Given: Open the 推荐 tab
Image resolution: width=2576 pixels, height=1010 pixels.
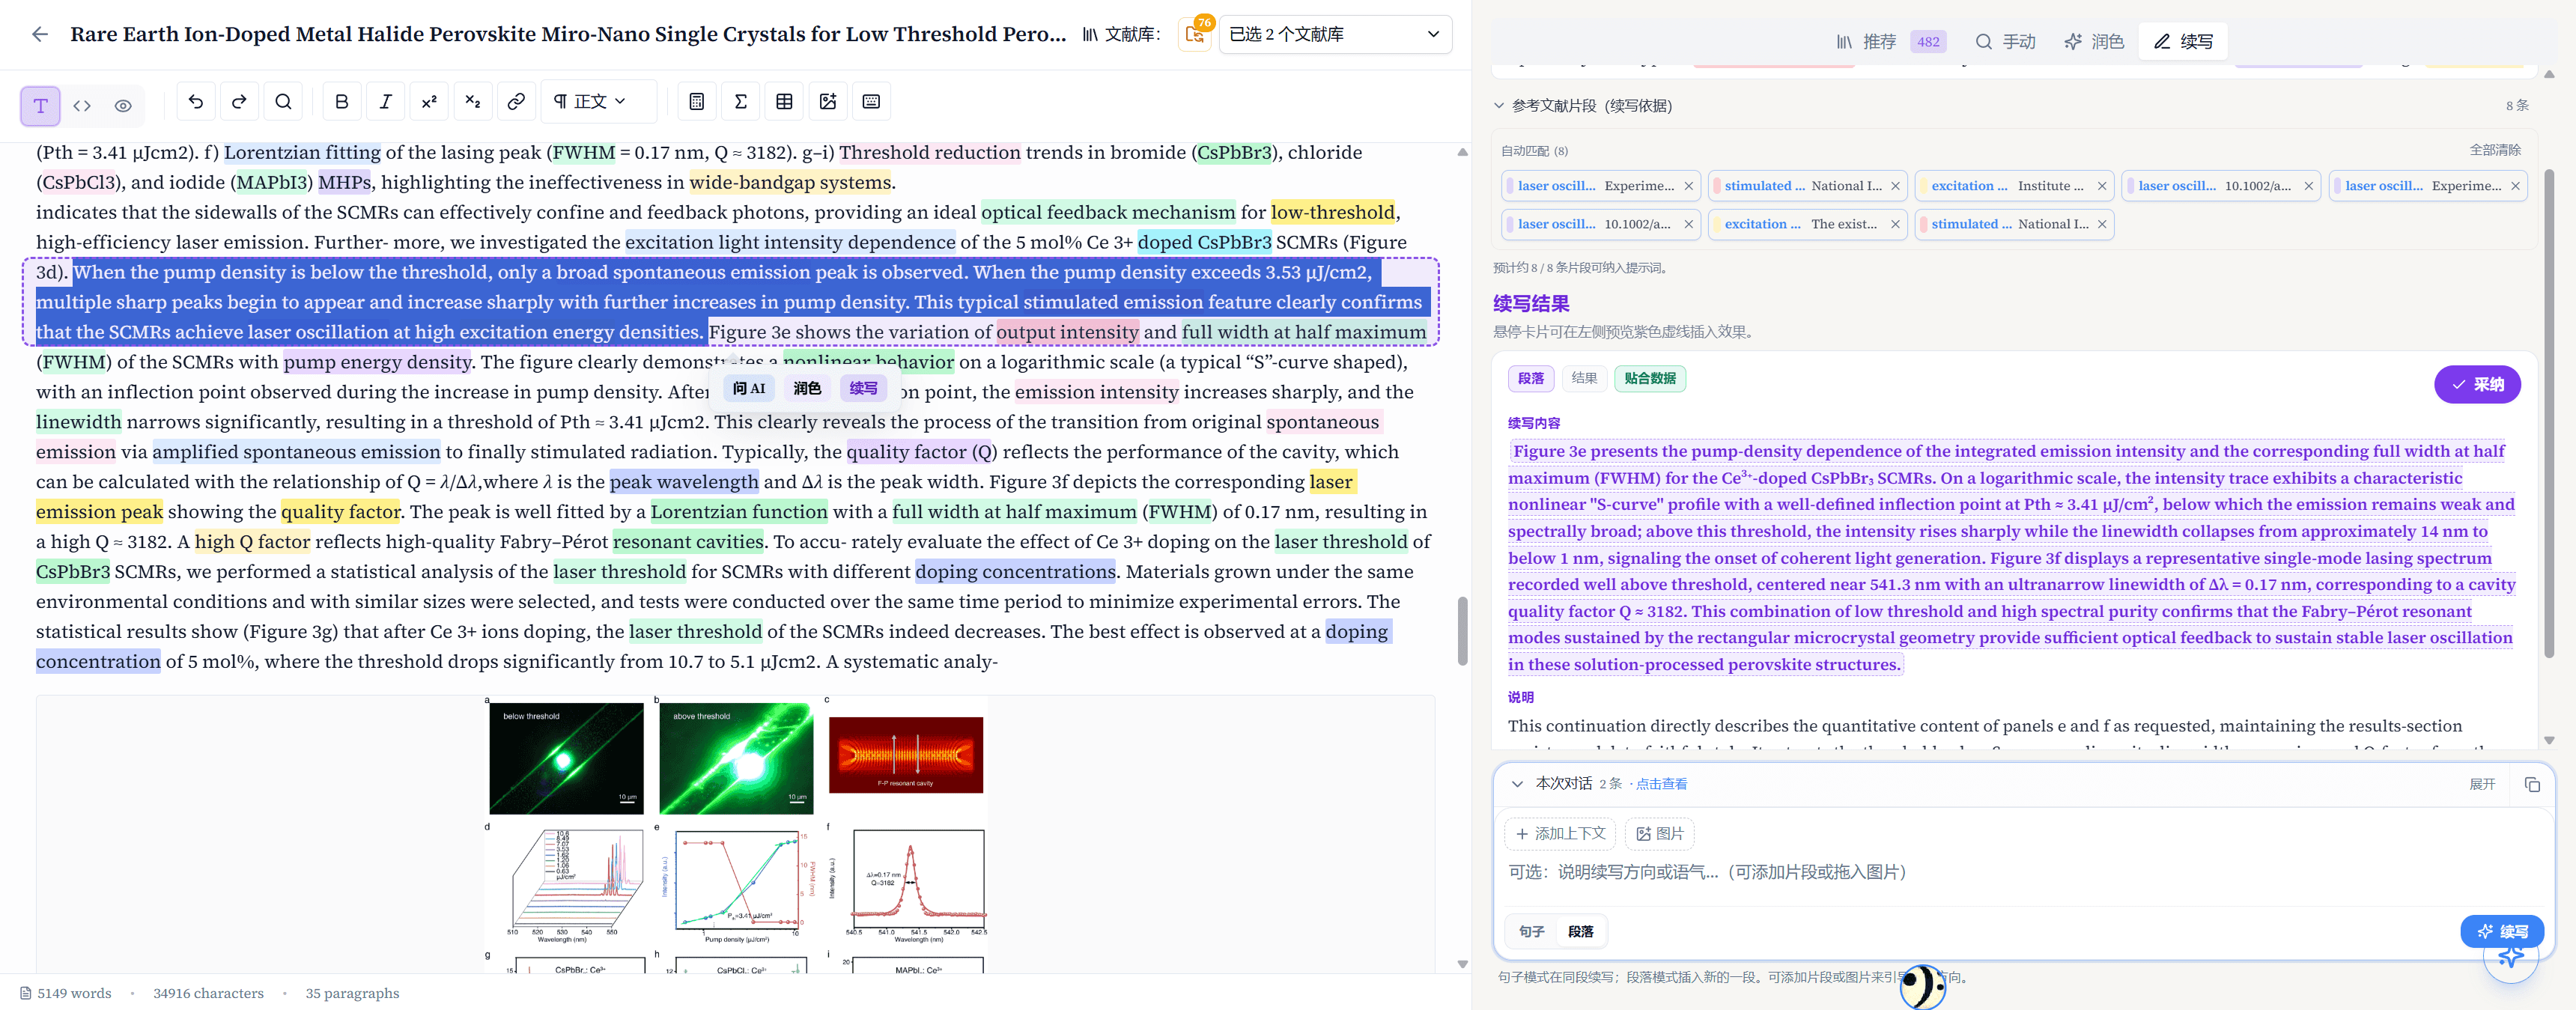Looking at the screenshot, I should 1889,42.
